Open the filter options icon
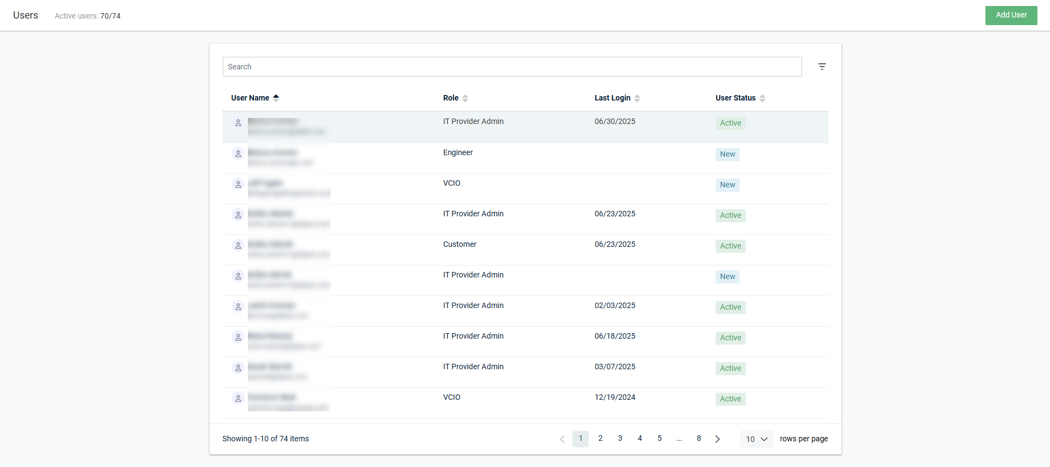Image resolution: width=1050 pixels, height=467 pixels. coord(821,67)
